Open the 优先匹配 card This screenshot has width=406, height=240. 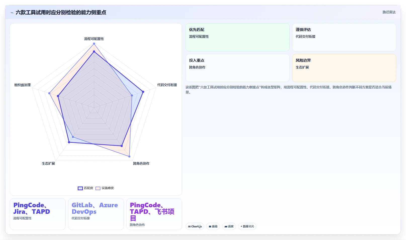click(238, 37)
